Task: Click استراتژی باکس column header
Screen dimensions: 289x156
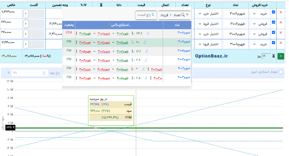Action: click(x=119, y=25)
